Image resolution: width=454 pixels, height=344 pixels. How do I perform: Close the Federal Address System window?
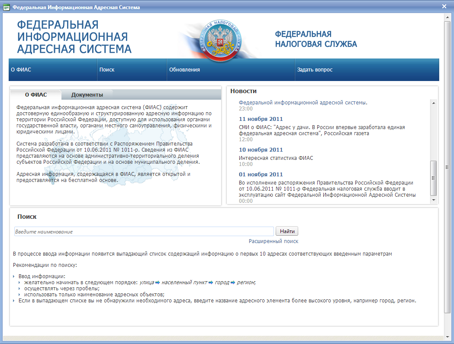point(444,6)
